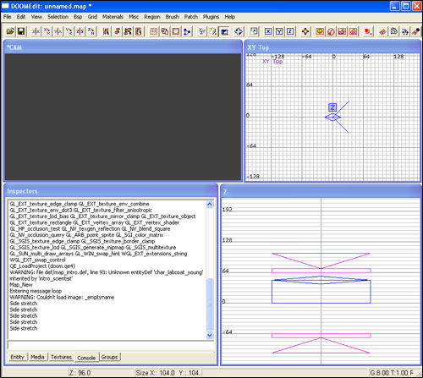Click the red grid toolbar icon
Image resolution: width=423 pixels, height=378 pixels.
click(154, 31)
